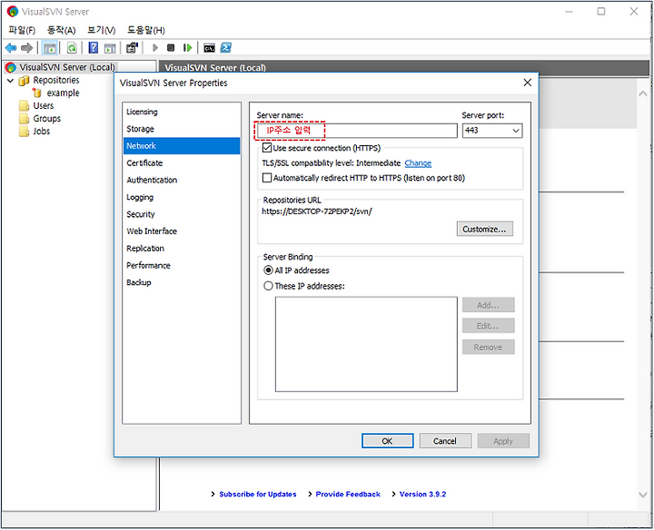Image resolution: width=654 pixels, height=530 pixels.
Task: Maximize the VisualSVN Server window
Action: click(x=601, y=11)
